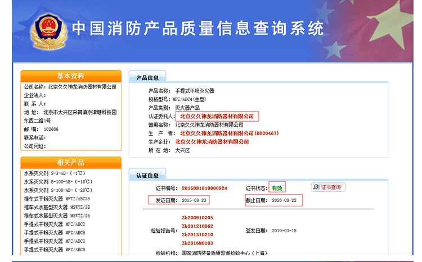Screen dimensions: 422x262
Task: Click the 证书查询 certificate search button
Action: 329,187
